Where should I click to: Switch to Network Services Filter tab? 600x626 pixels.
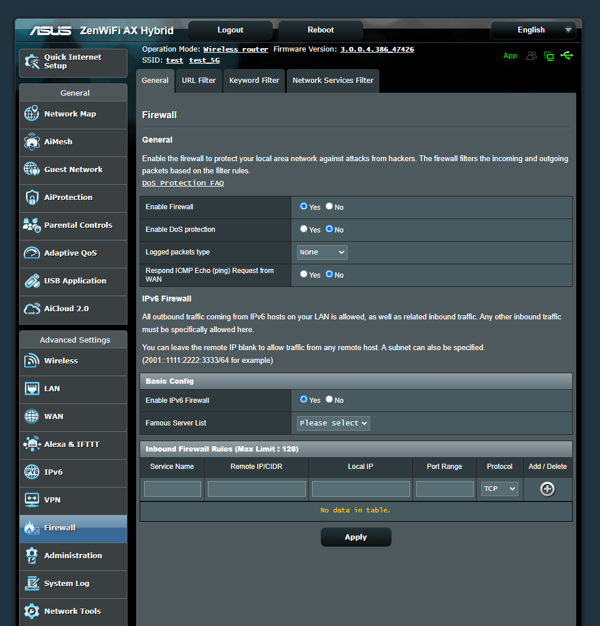[x=333, y=81]
